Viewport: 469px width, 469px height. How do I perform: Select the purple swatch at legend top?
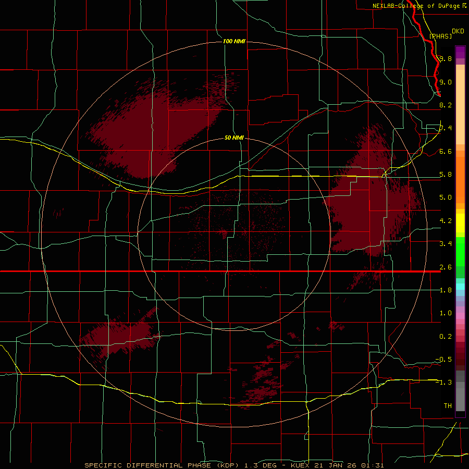coord(460,52)
